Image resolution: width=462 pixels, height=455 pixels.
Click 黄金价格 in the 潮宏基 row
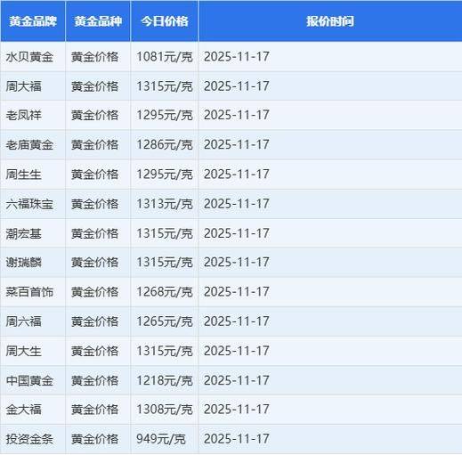click(94, 233)
